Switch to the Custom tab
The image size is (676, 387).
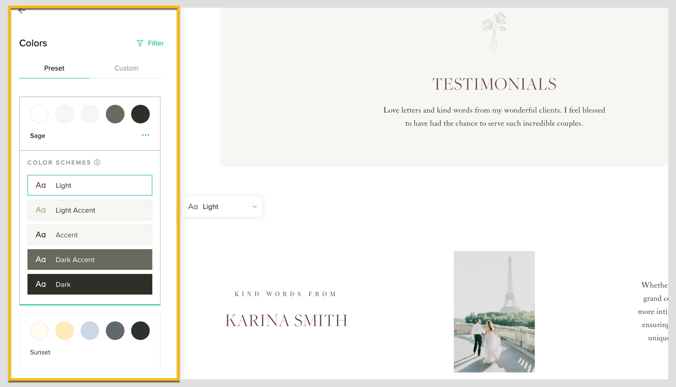[x=126, y=68]
